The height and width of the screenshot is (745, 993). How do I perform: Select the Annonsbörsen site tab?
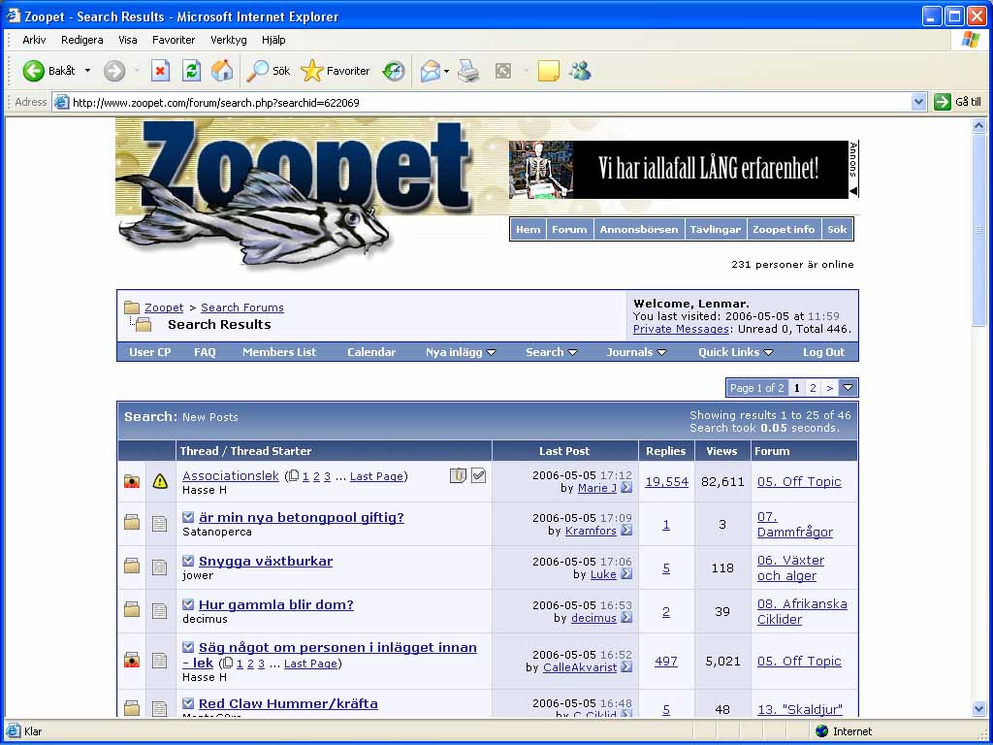pyautogui.click(x=639, y=229)
